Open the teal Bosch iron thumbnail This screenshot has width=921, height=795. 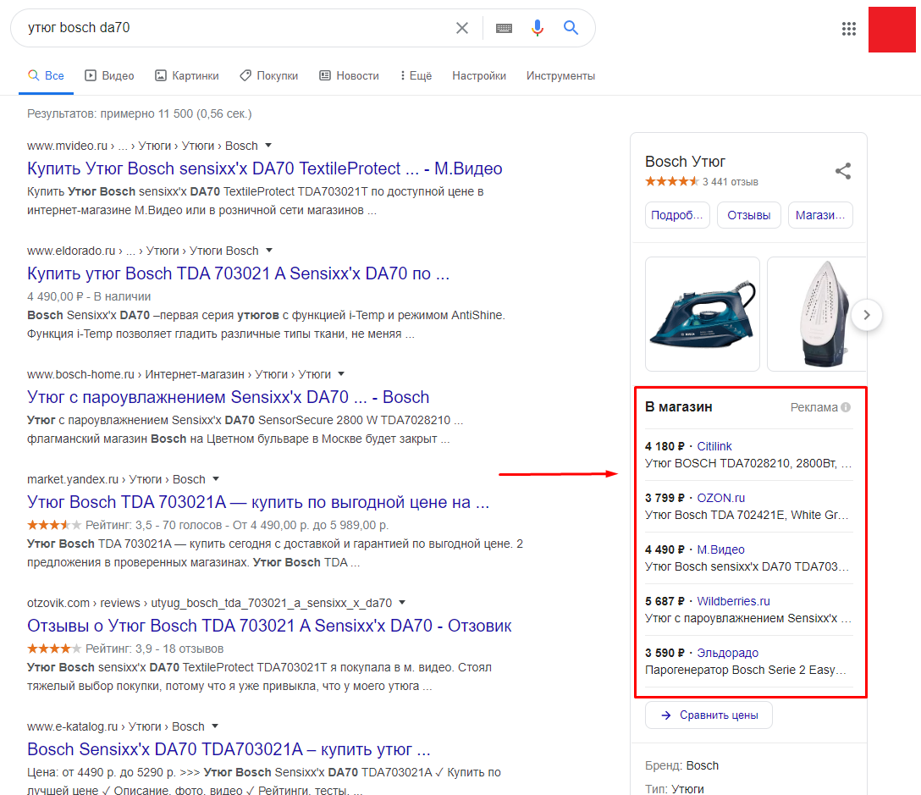(702, 314)
